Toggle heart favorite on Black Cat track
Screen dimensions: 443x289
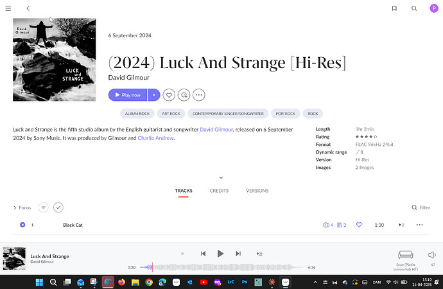coord(359,225)
